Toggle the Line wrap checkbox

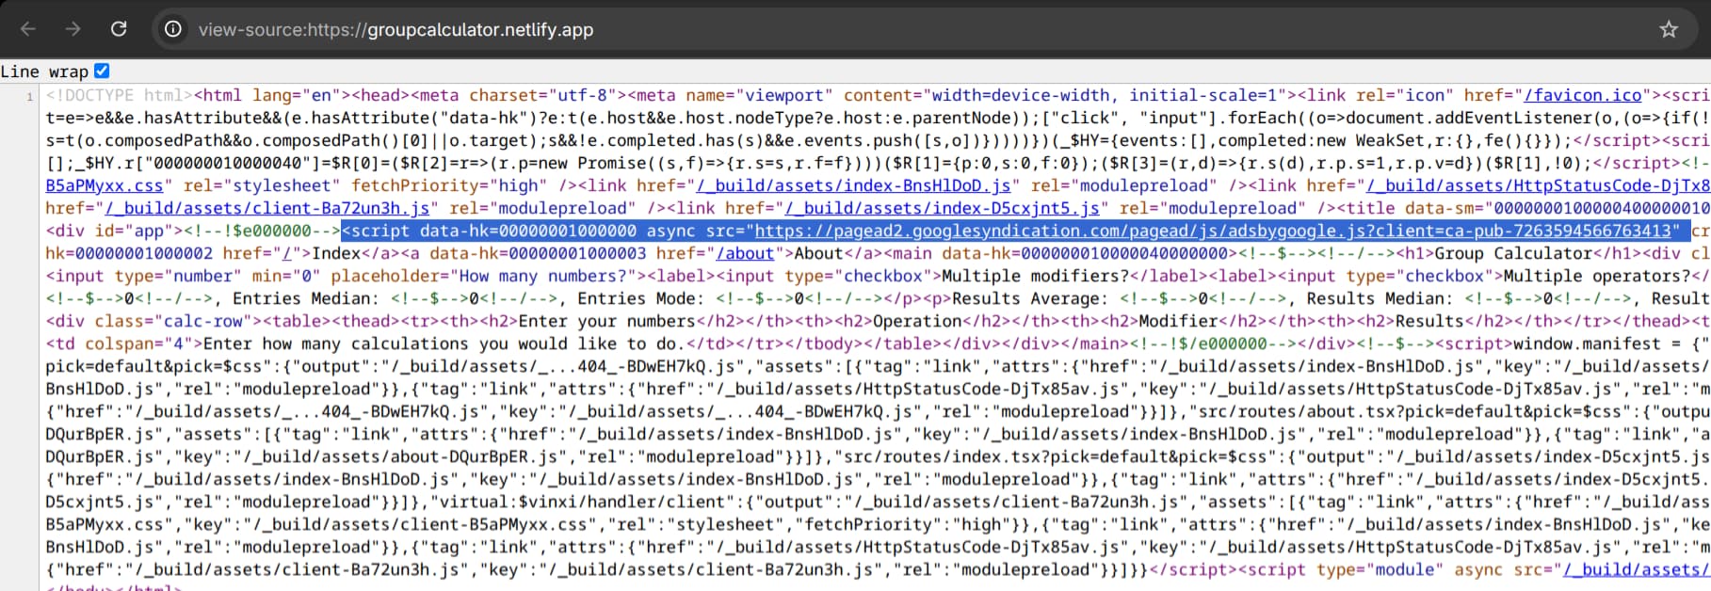tap(102, 71)
